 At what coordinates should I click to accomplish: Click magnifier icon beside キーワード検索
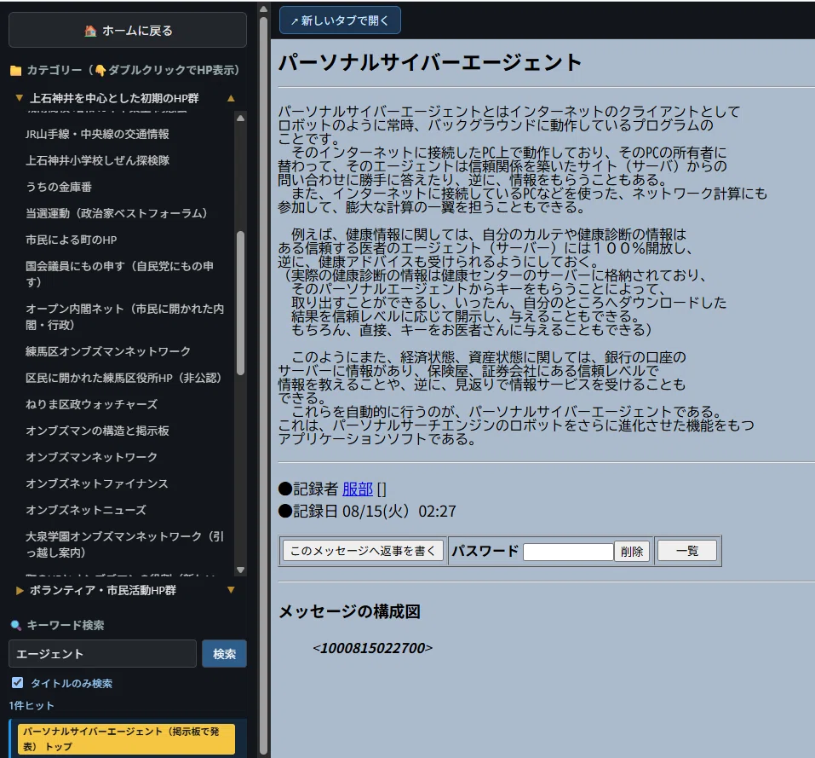(x=15, y=625)
